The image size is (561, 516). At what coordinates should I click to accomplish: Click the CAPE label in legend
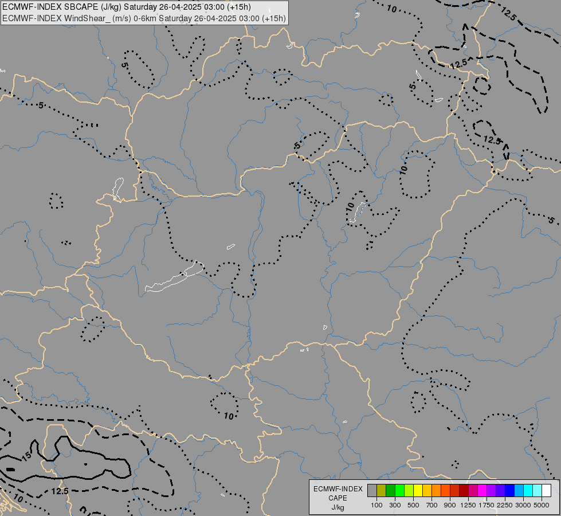[338, 498]
